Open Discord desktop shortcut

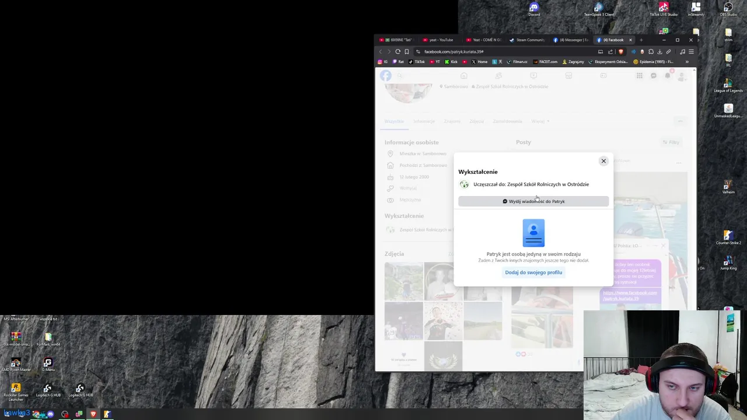(534, 9)
